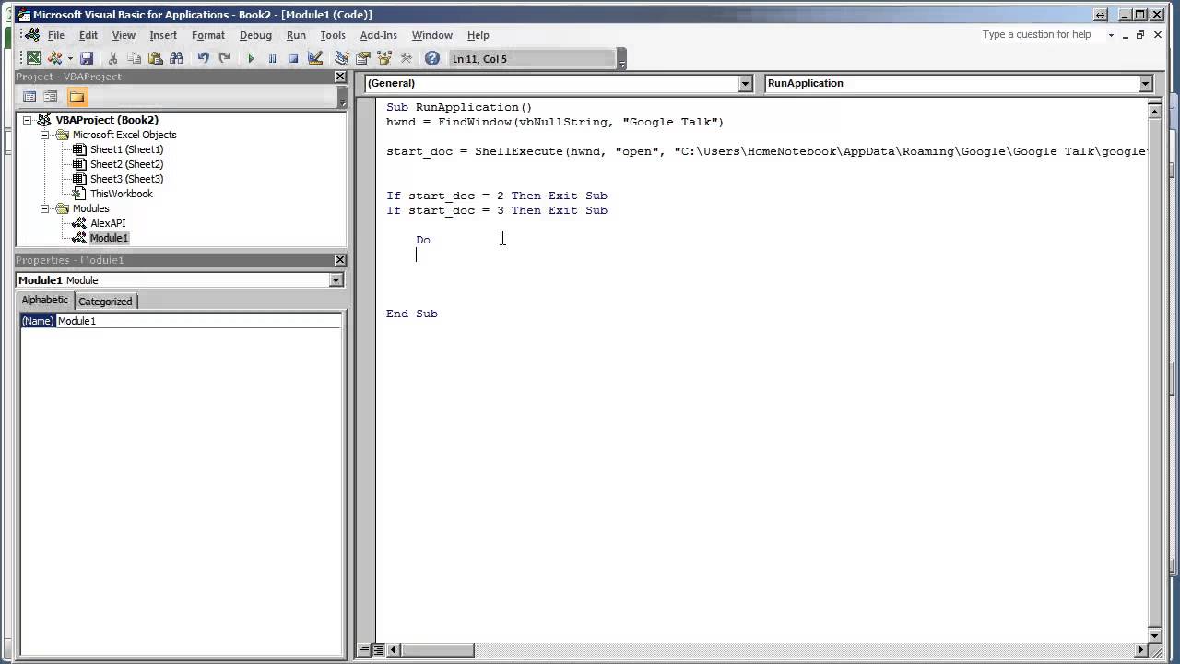Click the View Code icon in Project pane
Screen dimensions: 1180x664
(29, 97)
